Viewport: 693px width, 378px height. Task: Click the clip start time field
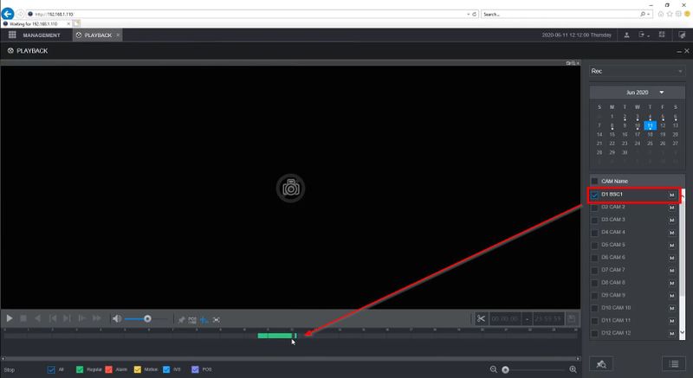click(505, 318)
